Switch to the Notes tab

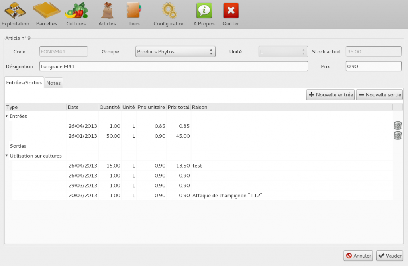pos(54,83)
